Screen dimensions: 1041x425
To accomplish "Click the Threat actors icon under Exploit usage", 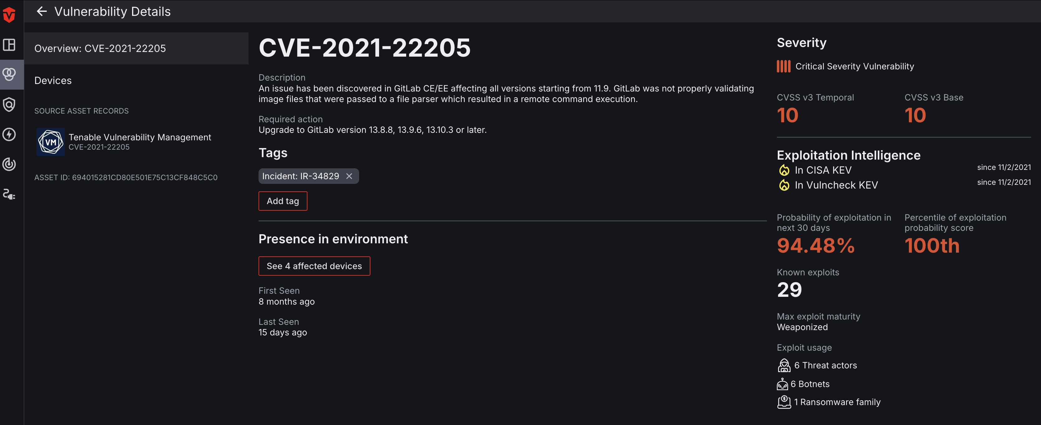I will [x=784, y=365].
